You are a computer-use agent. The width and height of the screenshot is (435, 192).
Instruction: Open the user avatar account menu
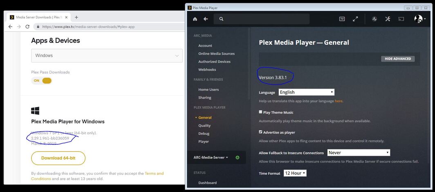click(420, 19)
